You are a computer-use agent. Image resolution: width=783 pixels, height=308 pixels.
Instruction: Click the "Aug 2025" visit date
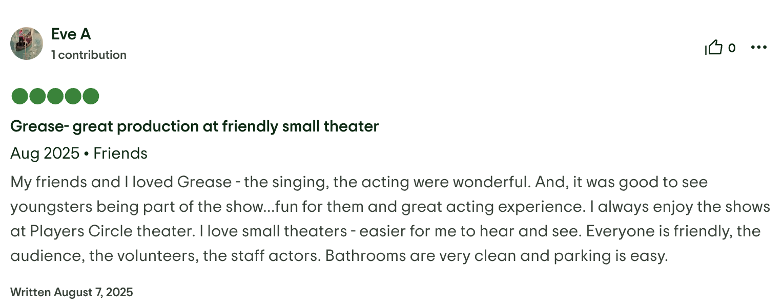[x=45, y=153]
